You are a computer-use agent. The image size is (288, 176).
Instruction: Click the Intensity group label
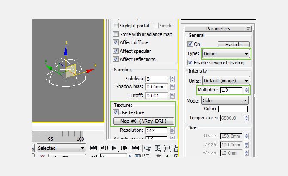click(x=197, y=71)
